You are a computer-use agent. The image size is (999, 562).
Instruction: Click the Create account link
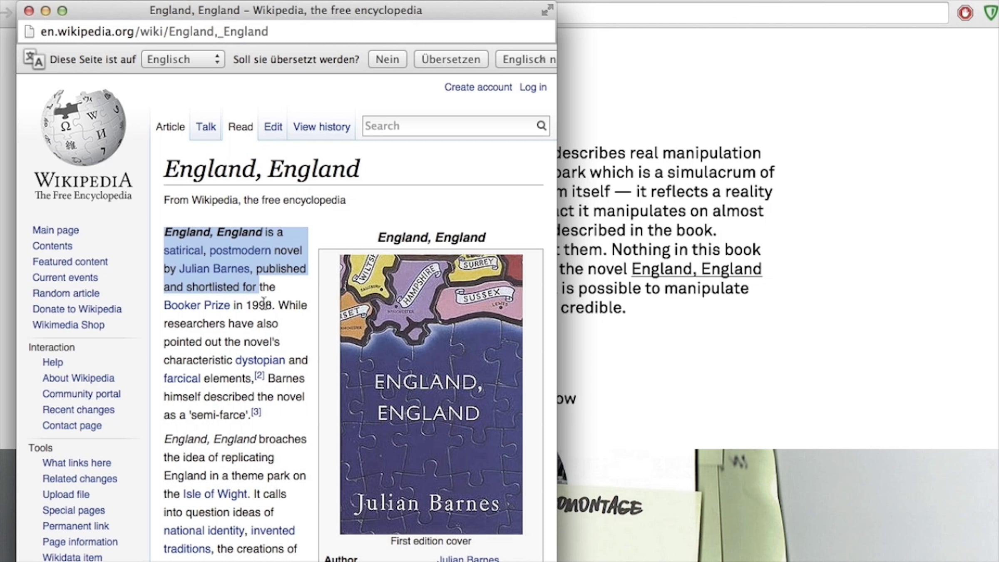pos(478,87)
